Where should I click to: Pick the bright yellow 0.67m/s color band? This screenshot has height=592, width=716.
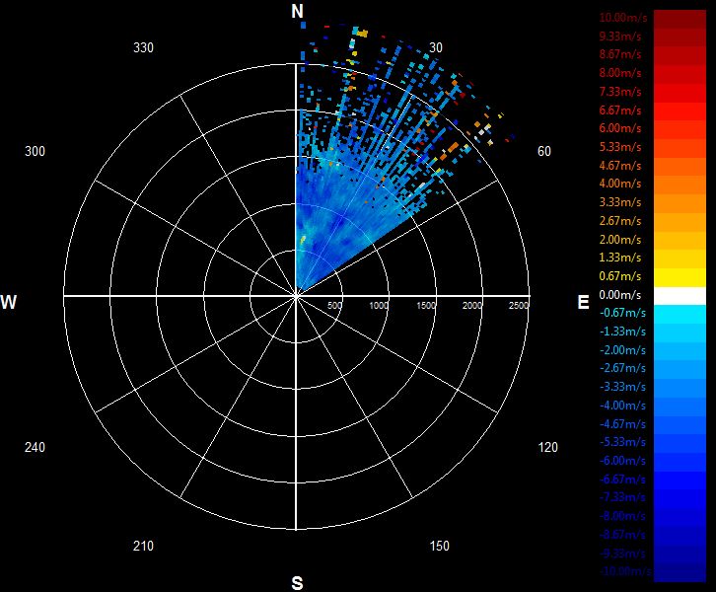click(x=680, y=277)
